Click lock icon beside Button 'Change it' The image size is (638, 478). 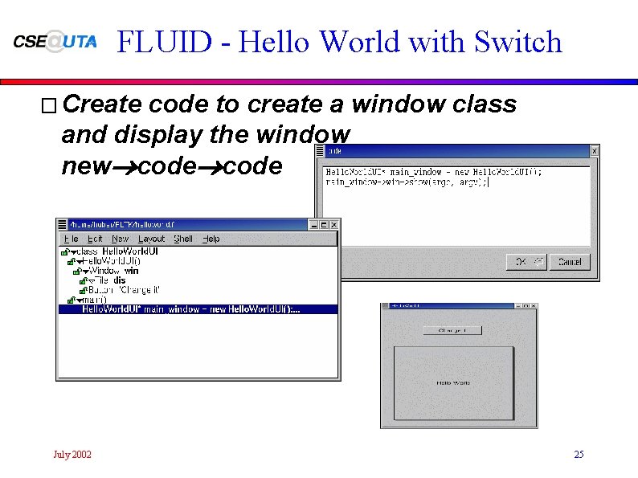(x=84, y=291)
